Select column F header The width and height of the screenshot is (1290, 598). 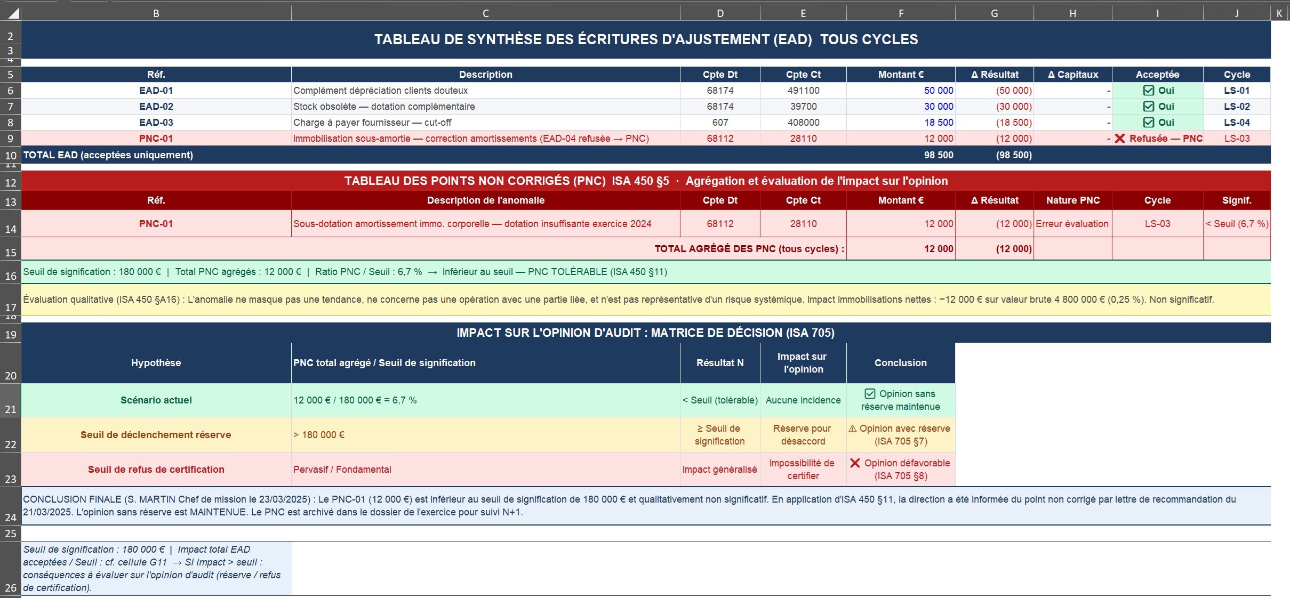[901, 13]
